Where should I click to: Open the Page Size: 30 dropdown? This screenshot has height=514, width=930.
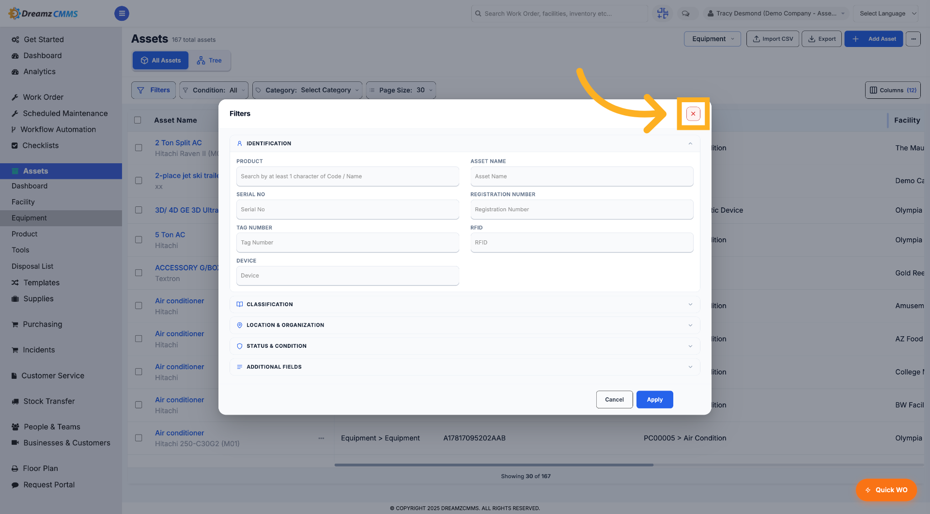pyautogui.click(x=401, y=90)
